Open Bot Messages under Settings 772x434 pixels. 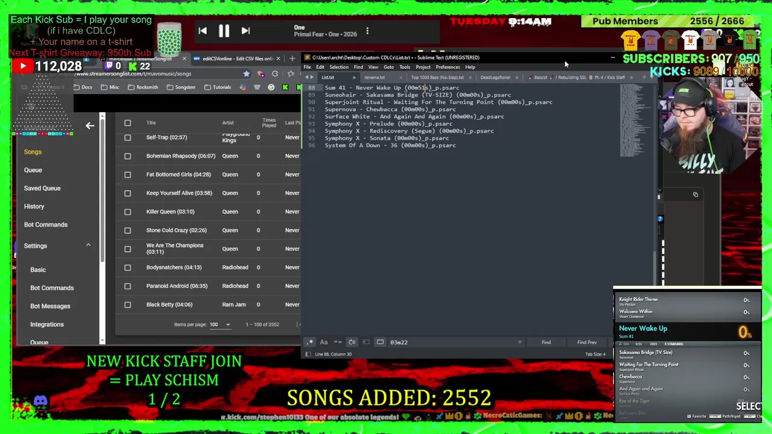point(50,306)
